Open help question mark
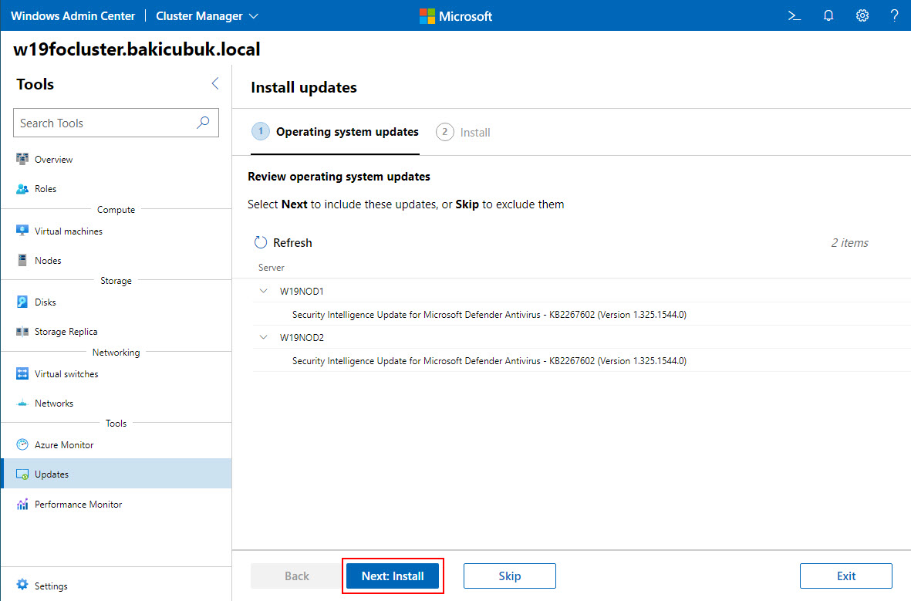This screenshot has width=911, height=601. tap(894, 15)
